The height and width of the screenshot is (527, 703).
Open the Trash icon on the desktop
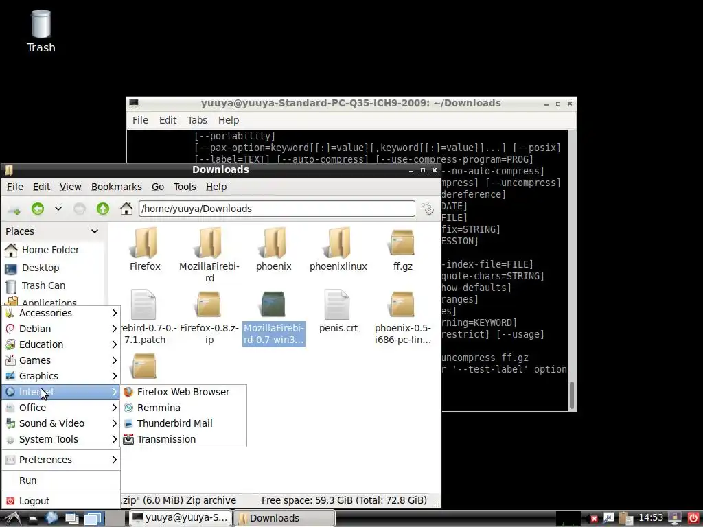tap(41, 32)
